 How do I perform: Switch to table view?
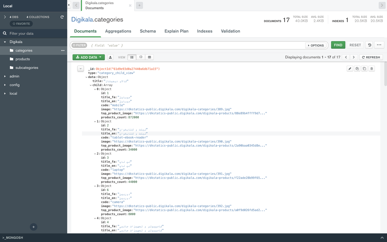click(149, 57)
